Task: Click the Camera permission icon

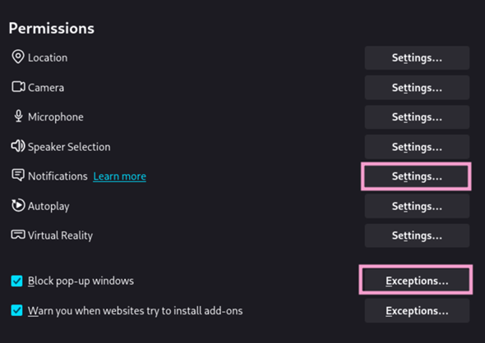Action: 18,87
